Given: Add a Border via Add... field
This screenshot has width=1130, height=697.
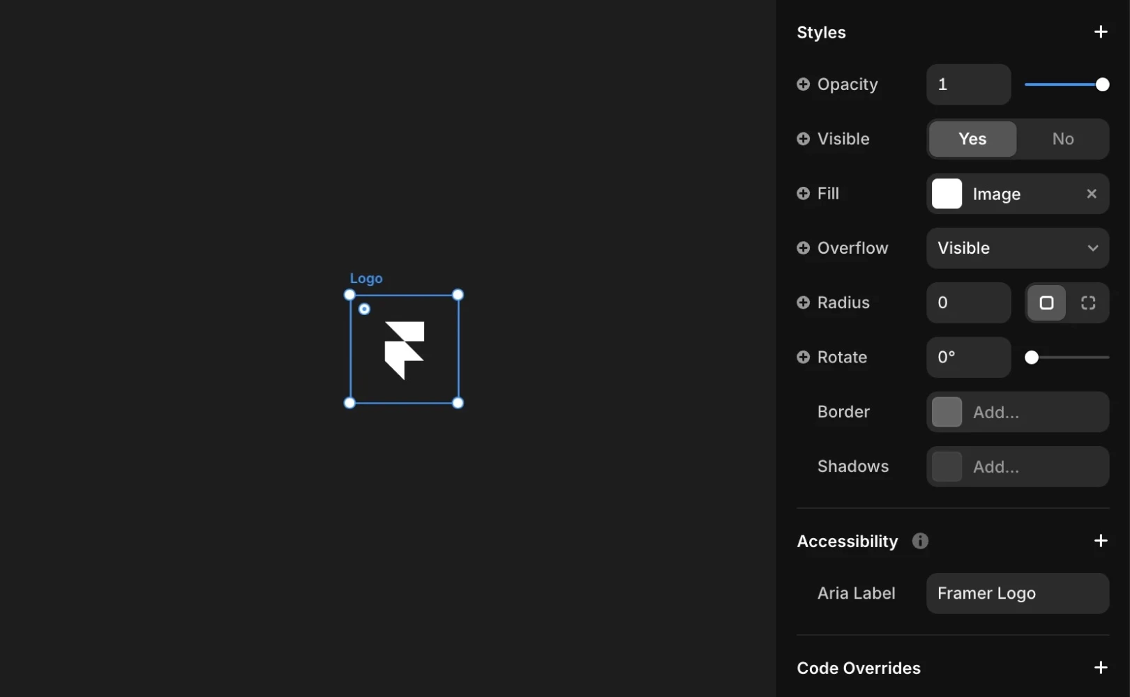Looking at the screenshot, I should coord(1018,412).
